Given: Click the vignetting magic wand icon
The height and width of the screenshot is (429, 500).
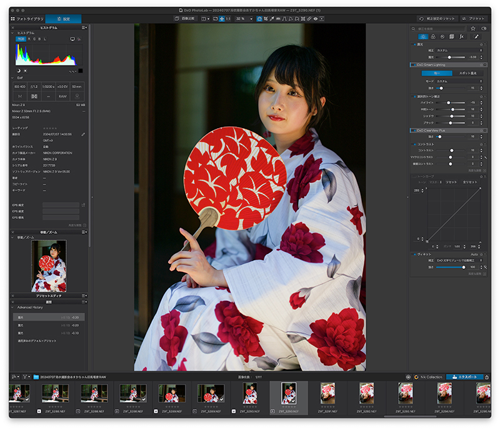Looking at the screenshot, I should click(x=486, y=267).
